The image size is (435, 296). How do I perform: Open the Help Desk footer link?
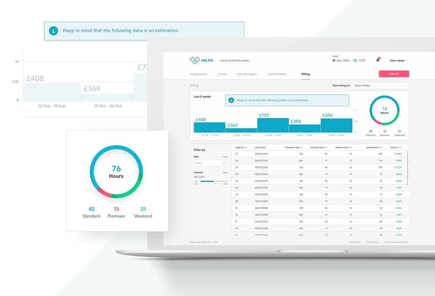click(354, 242)
